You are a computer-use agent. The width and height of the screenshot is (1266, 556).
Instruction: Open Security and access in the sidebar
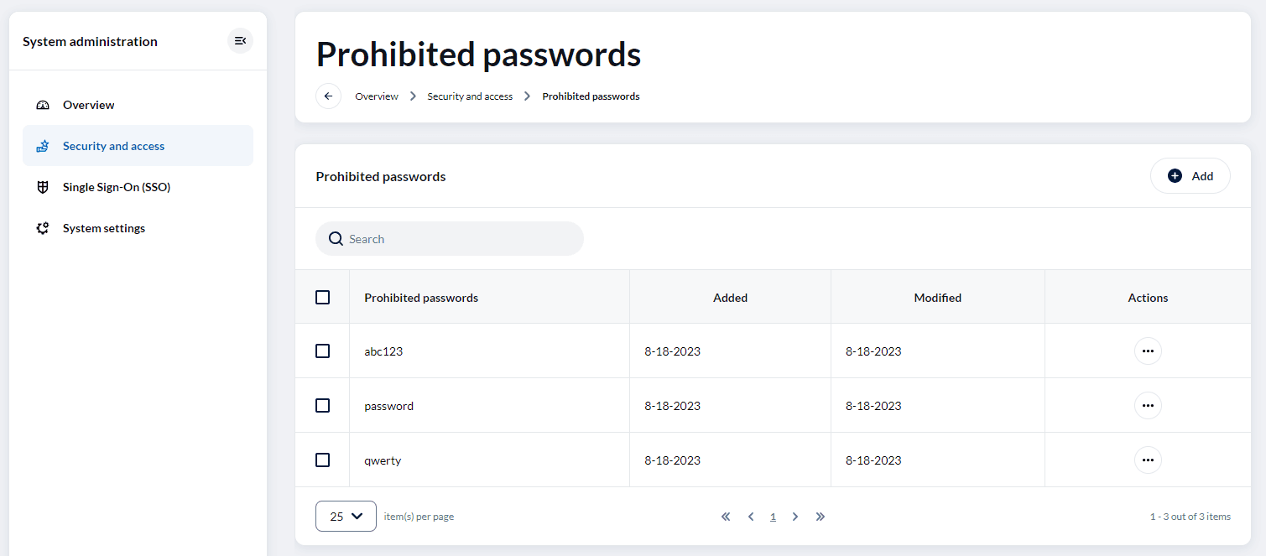tap(138, 146)
